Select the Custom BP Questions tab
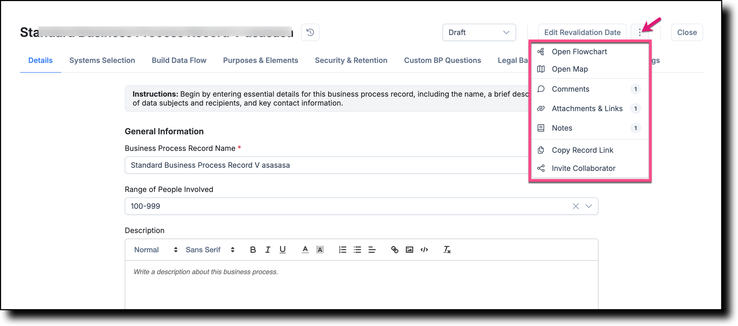Viewport: 738px width, 326px height. pos(442,61)
